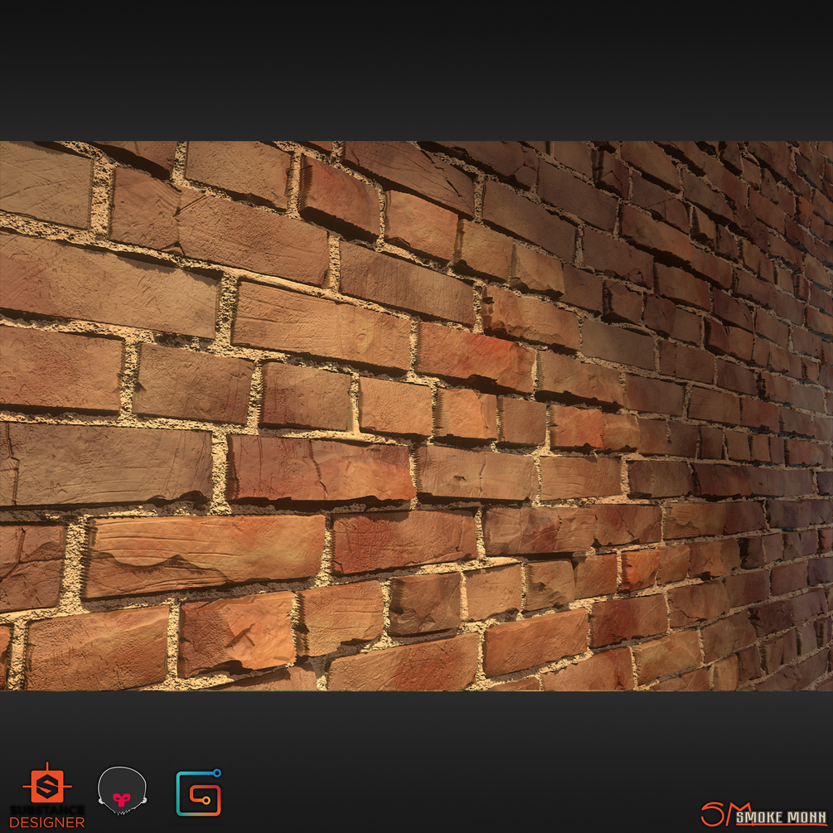Click the Marmoset monkey head logo
This screenshot has height=833, width=833.
(x=122, y=790)
